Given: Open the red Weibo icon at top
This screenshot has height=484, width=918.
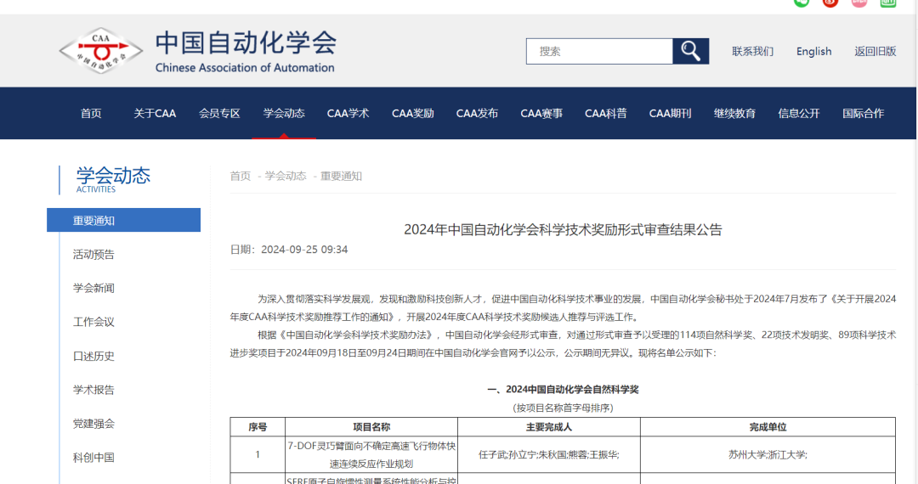Looking at the screenshot, I should click(830, 3).
